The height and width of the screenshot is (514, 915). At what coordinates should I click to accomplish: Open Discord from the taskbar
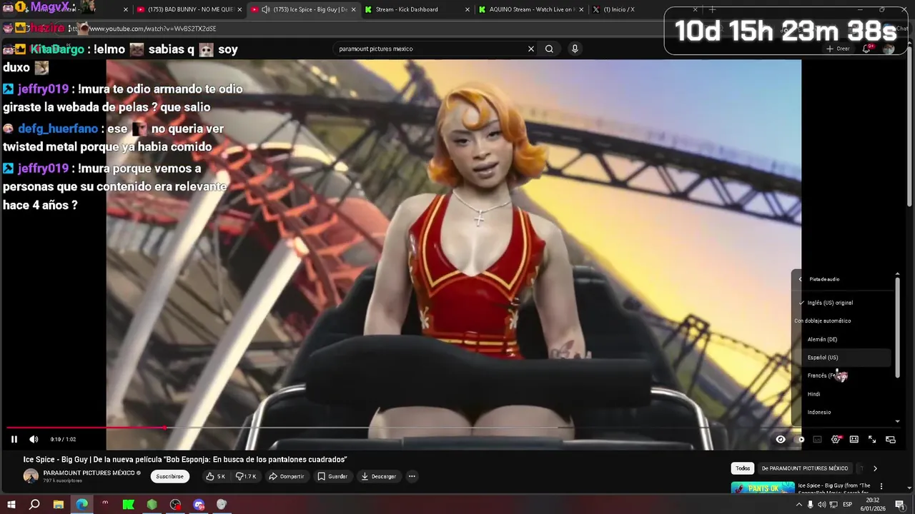click(199, 505)
